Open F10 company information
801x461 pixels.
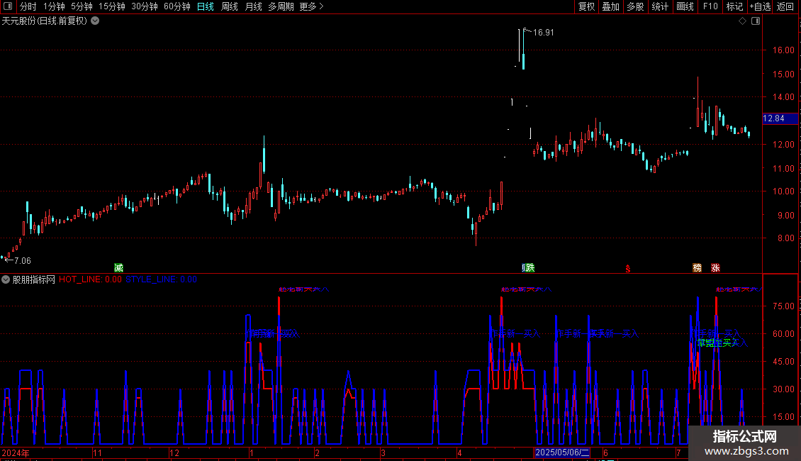(710, 6)
